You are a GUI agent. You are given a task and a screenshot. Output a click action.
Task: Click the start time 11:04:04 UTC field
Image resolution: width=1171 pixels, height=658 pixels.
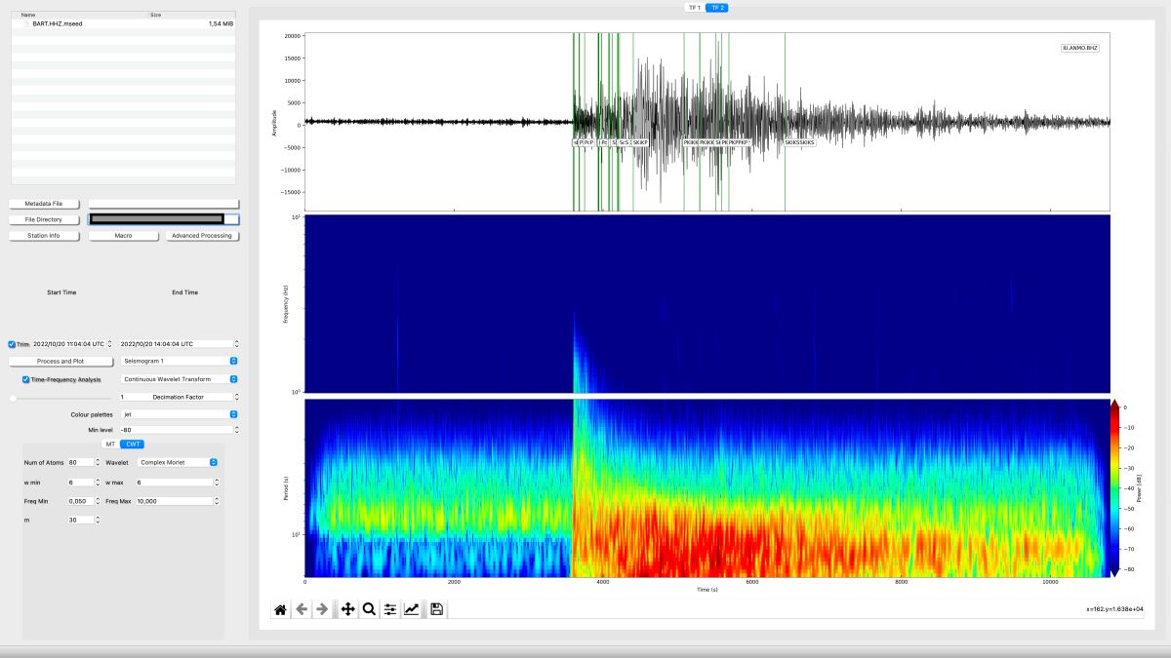(x=68, y=344)
